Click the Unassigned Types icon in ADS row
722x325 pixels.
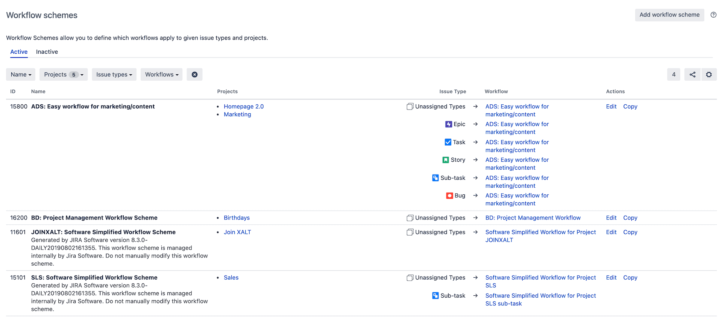pyautogui.click(x=410, y=107)
